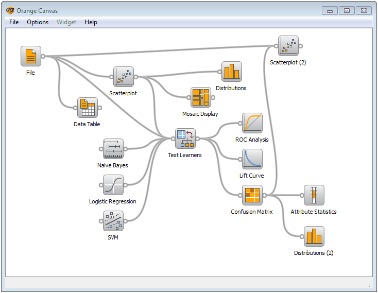Select the Distributions (2) widget
Screen dimensions: 378x293
(314, 236)
